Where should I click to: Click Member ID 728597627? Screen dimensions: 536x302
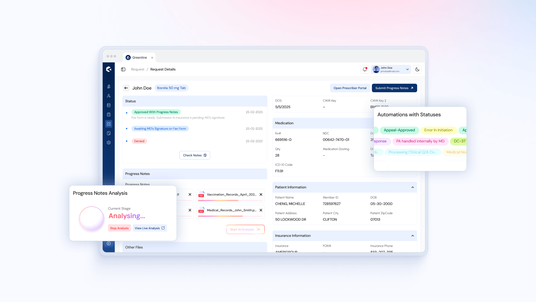pos(332,204)
